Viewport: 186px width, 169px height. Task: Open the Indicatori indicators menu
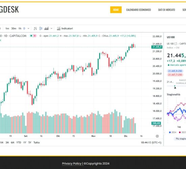coord(65,28)
